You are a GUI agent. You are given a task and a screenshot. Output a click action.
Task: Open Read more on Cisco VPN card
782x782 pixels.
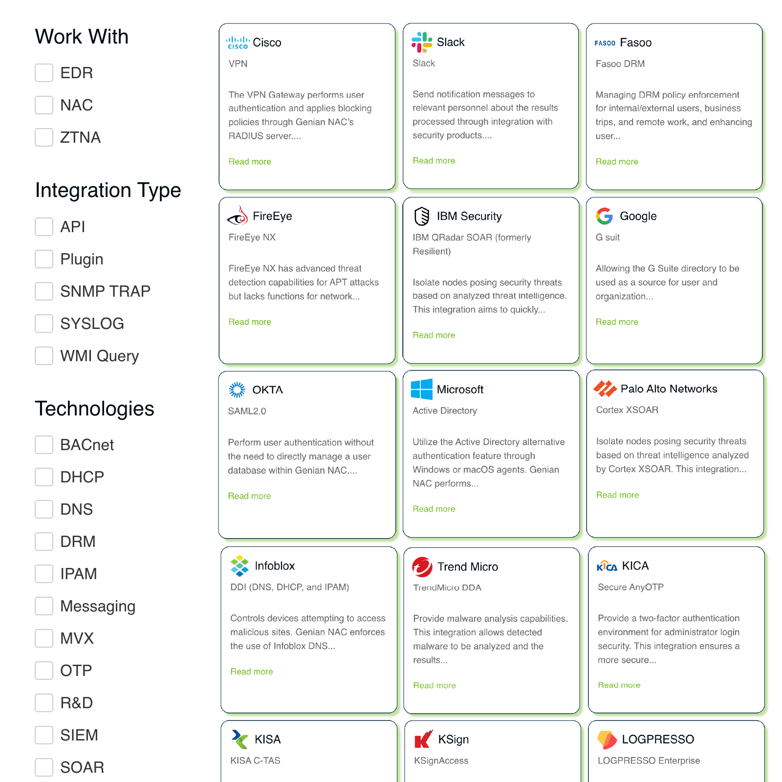250,162
